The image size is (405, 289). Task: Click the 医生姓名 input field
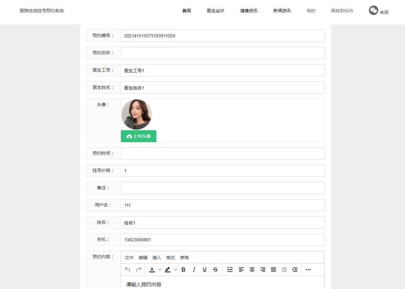(x=223, y=87)
